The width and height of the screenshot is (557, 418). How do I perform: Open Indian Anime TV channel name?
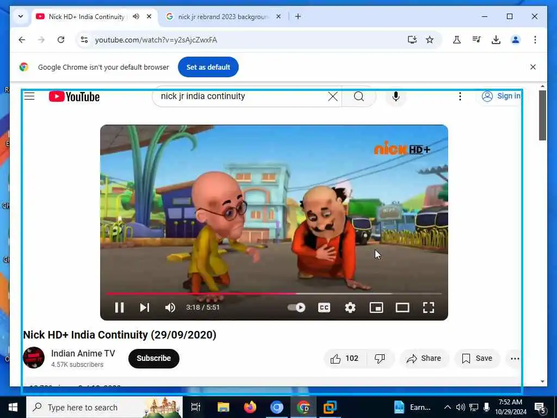83,353
